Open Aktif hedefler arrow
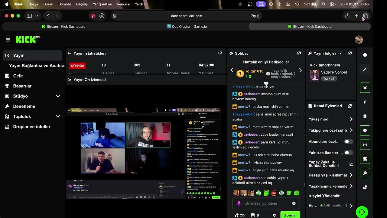Viewport: 387px width, 218px height. [351, 206]
